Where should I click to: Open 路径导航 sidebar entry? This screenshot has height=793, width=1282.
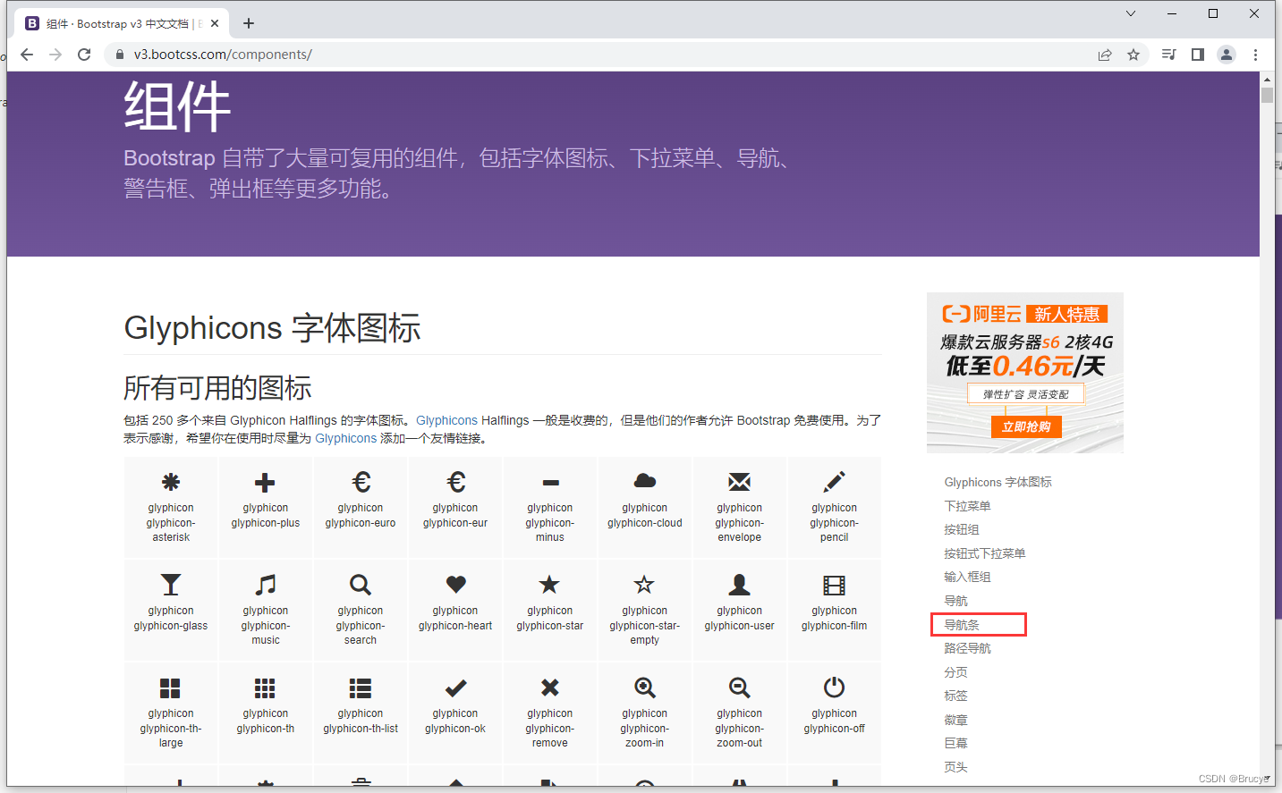click(967, 648)
